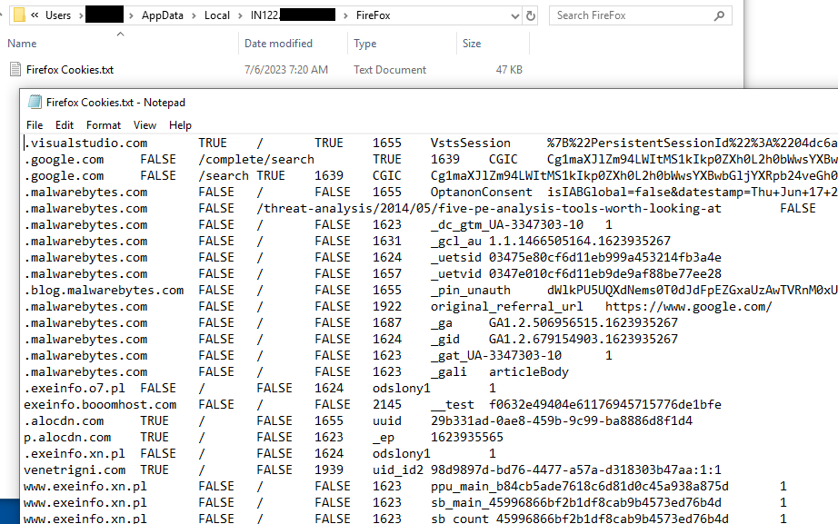
Task: Click the OptanonConsent cookie name
Action: click(481, 193)
